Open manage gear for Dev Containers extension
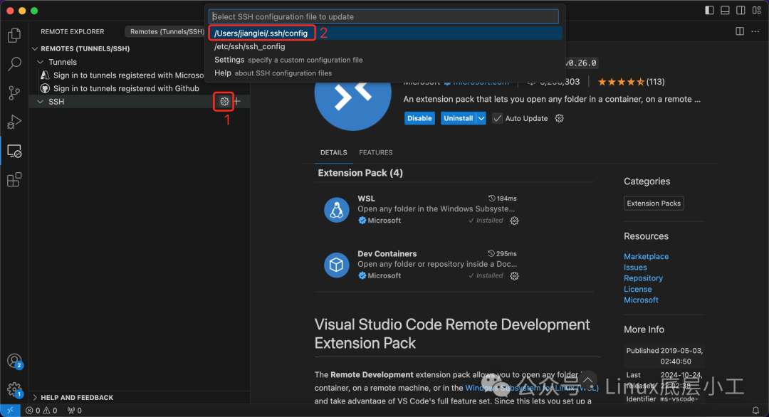 [514, 276]
